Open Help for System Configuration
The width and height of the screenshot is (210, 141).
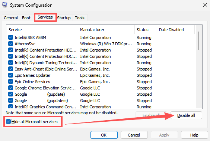(x=194, y=135)
